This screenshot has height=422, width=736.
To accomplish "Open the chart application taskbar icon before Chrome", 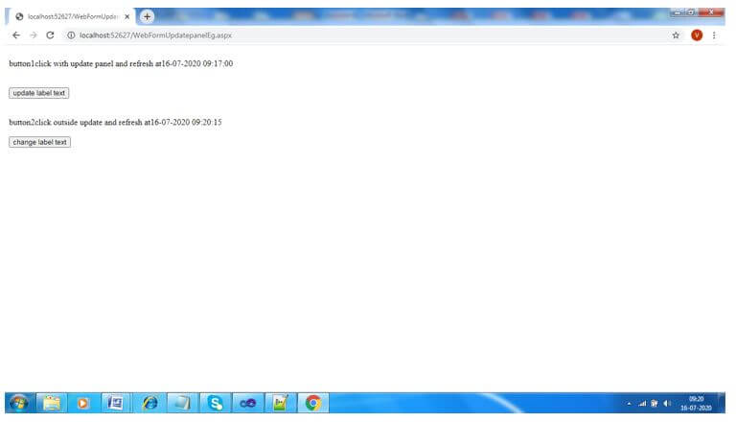I will [x=280, y=403].
